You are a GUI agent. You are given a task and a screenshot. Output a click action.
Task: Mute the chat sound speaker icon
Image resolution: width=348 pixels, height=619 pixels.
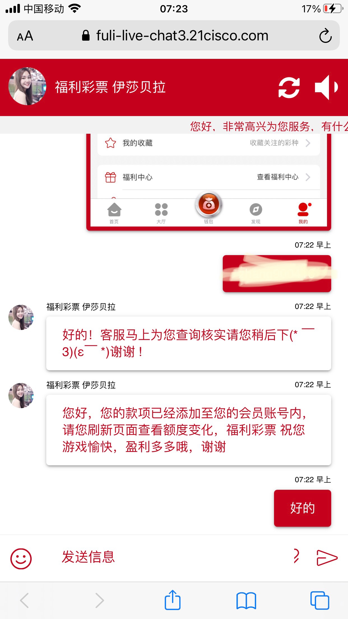coord(326,87)
